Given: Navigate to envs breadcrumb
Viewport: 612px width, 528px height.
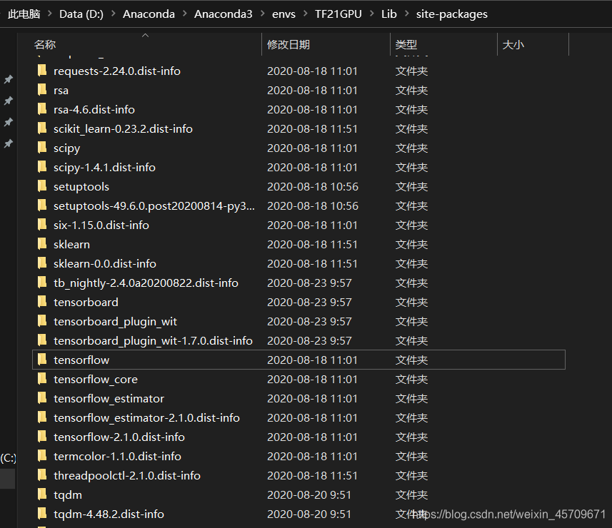Looking at the screenshot, I should pyautogui.click(x=284, y=14).
